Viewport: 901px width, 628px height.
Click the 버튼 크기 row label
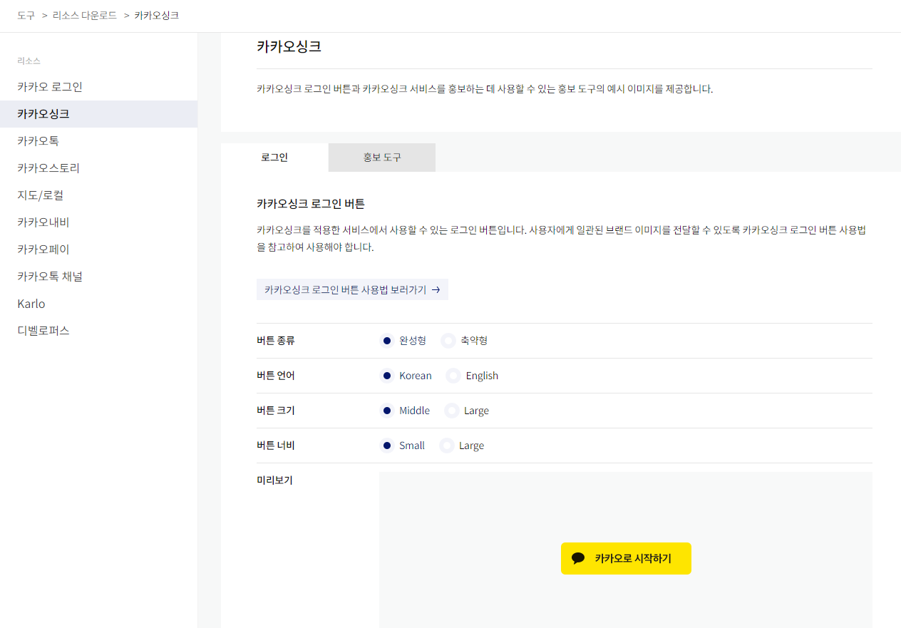276,411
